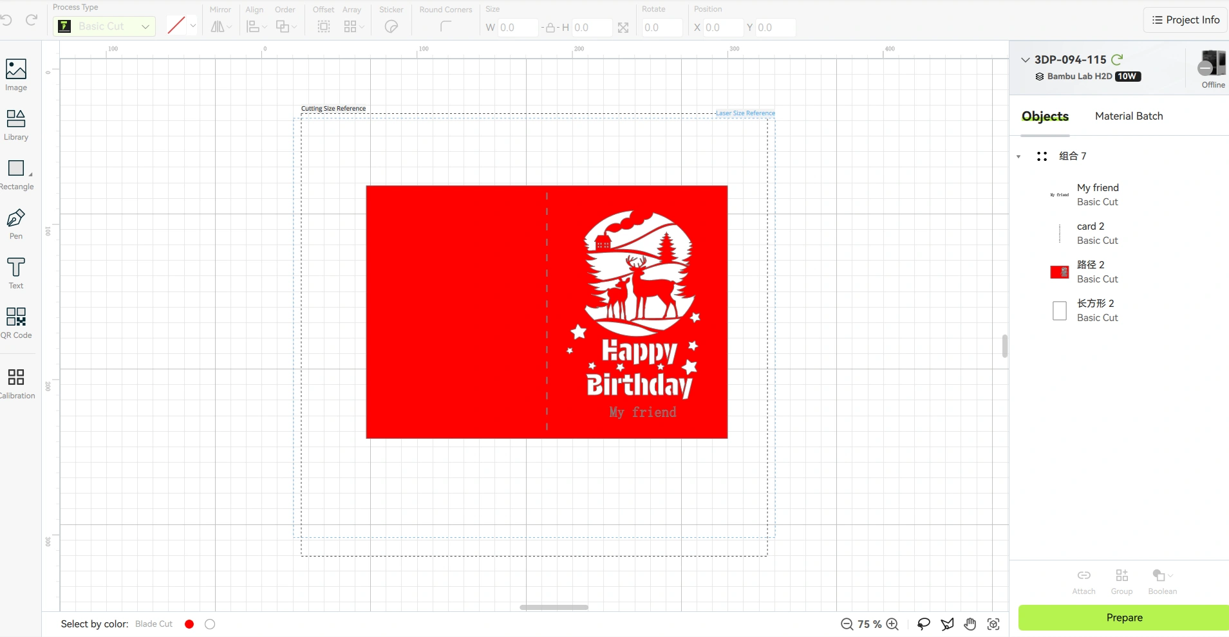Image resolution: width=1229 pixels, height=637 pixels.
Task: Select the Rectangle shape tool
Action: tap(17, 175)
